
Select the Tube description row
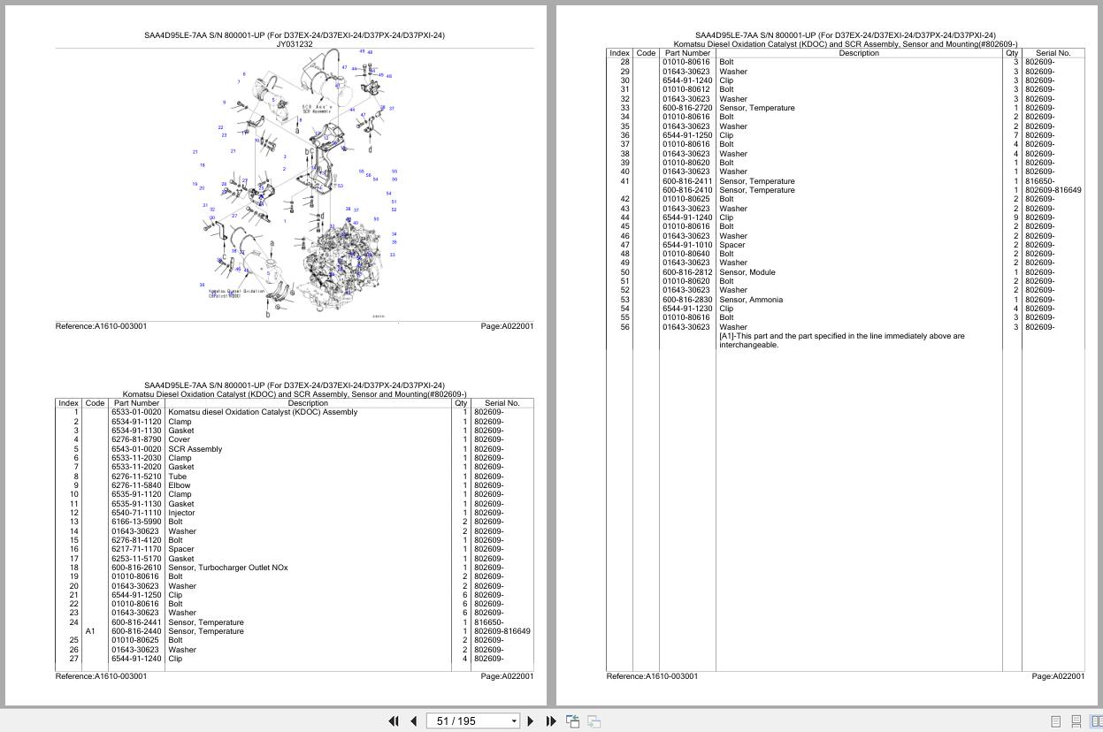point(177,477)
